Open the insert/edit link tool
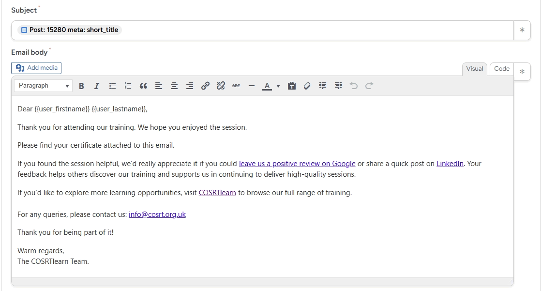 tap(205, 86)
